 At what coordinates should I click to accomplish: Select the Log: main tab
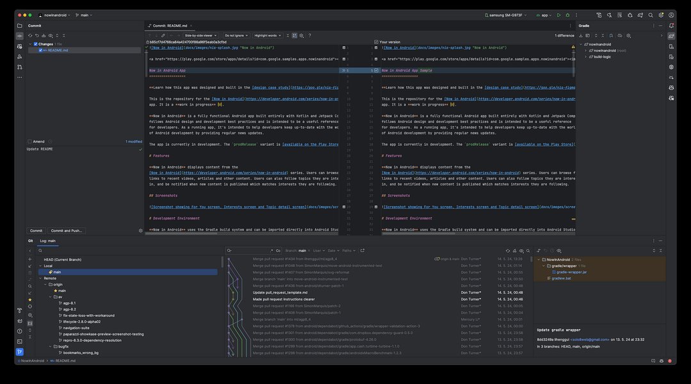click(47, 241)
